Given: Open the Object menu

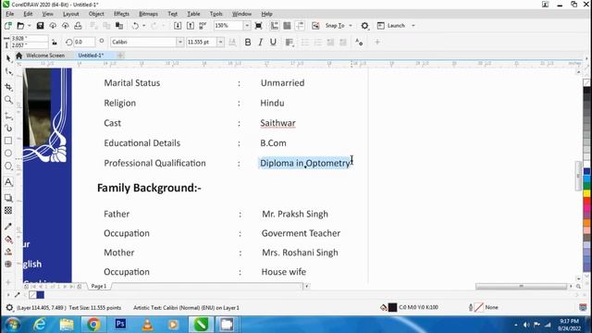Looking at the screenshot, I should coord(96,14).
